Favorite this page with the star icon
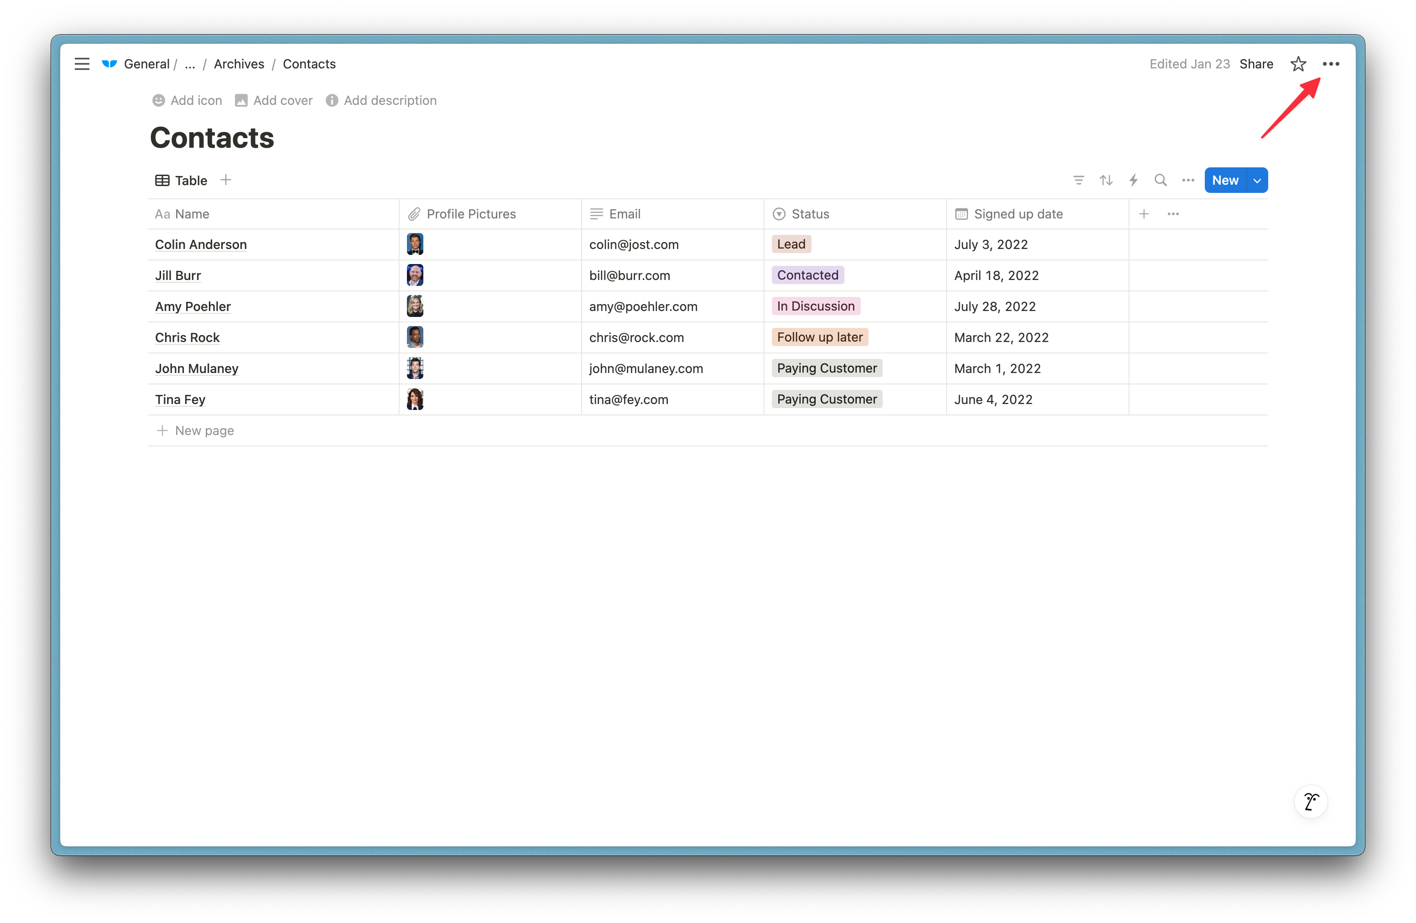The image size is (1416, 923). pos(1298,64)
